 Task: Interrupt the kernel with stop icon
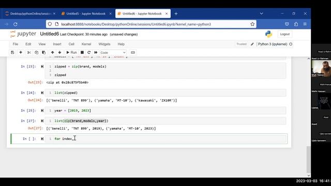(82, 52)
